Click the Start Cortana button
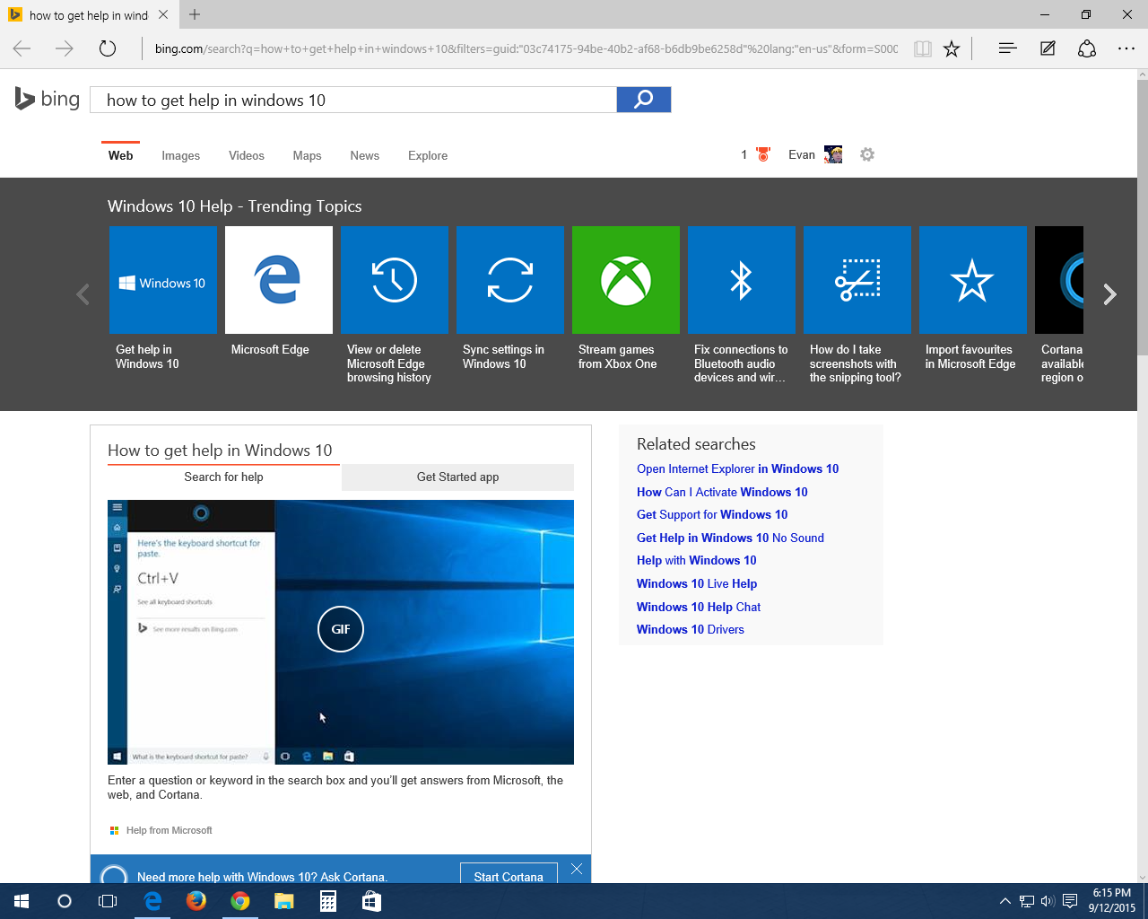Screen dimensions: 1148x919 509,875
